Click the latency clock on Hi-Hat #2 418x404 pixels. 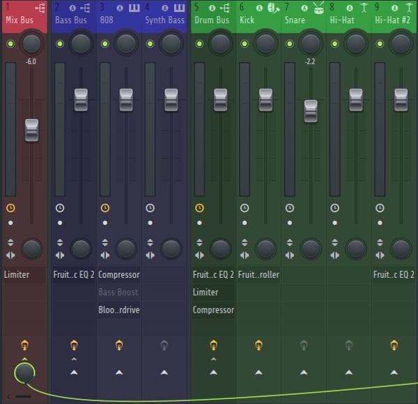pyautogui.click(x=380, y=208)
